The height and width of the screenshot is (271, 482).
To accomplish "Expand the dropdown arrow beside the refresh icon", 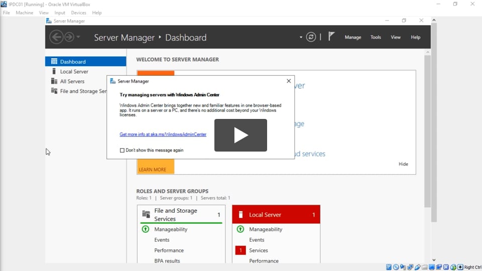I will coord(301,37).
